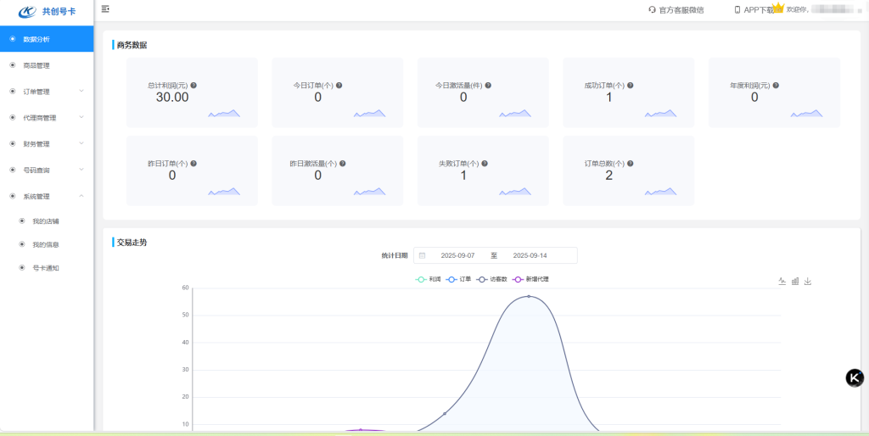Viewport: 869px width, 436px height.
Task: Expand the 订单管理 submenu
Action: click(46, 92)
